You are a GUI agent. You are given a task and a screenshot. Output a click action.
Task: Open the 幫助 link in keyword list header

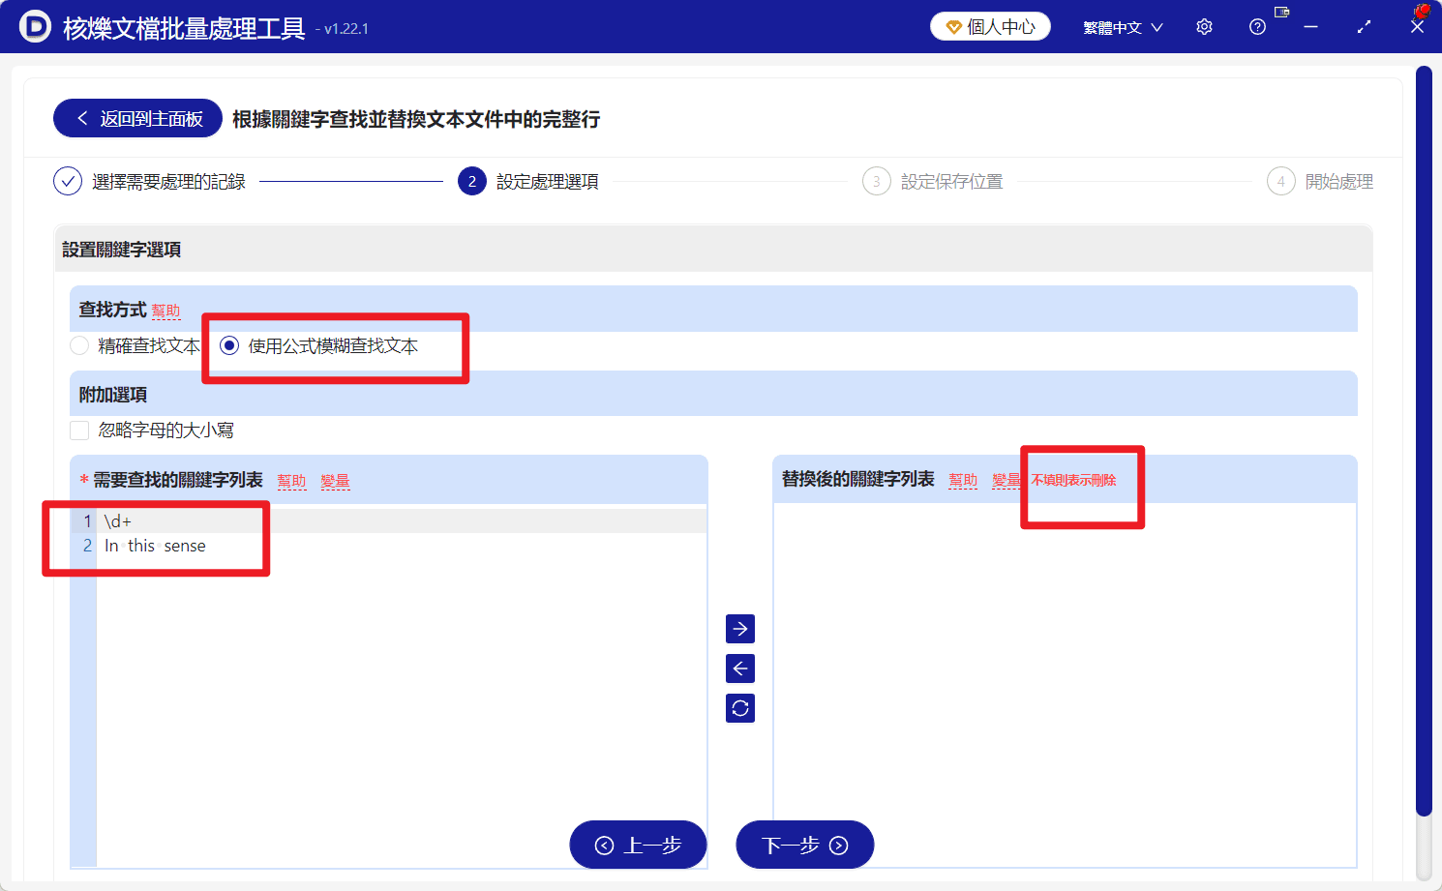click(291, 480)
